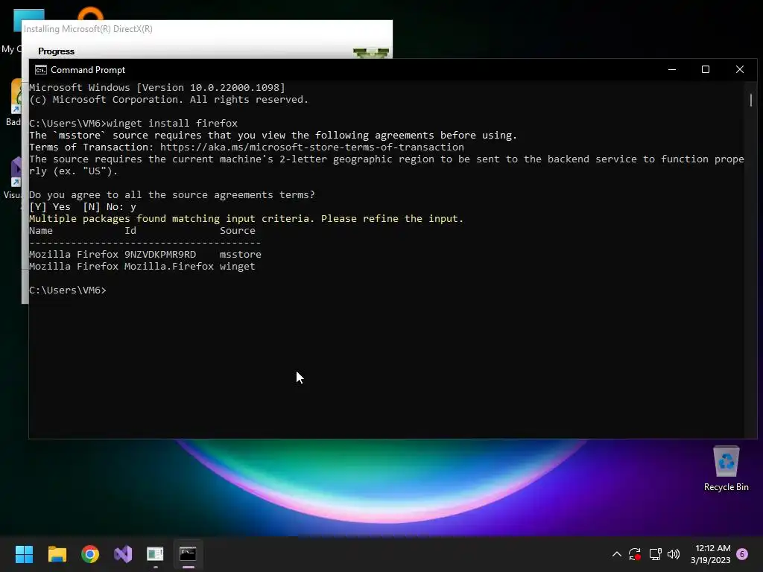This screenshot has height=572, width=763.
Task: Click the final C:\Users\VM6> prompt line
Action: point(68,290)
